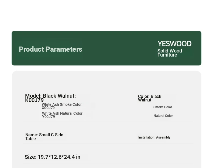This screenshot has height=168, width=213.
Task: Choose the Smoke Color option text
Action: point(163,107)
